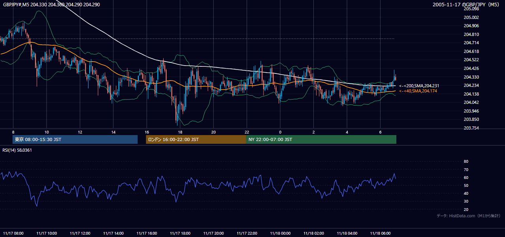Click the RSI 60 level label

click(x=466, y=177)
